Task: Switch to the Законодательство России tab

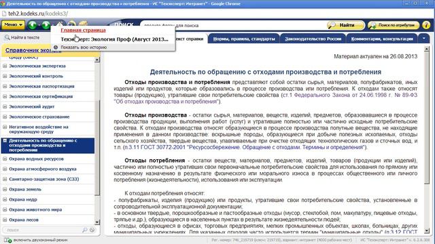Action: tap(313, 39)
